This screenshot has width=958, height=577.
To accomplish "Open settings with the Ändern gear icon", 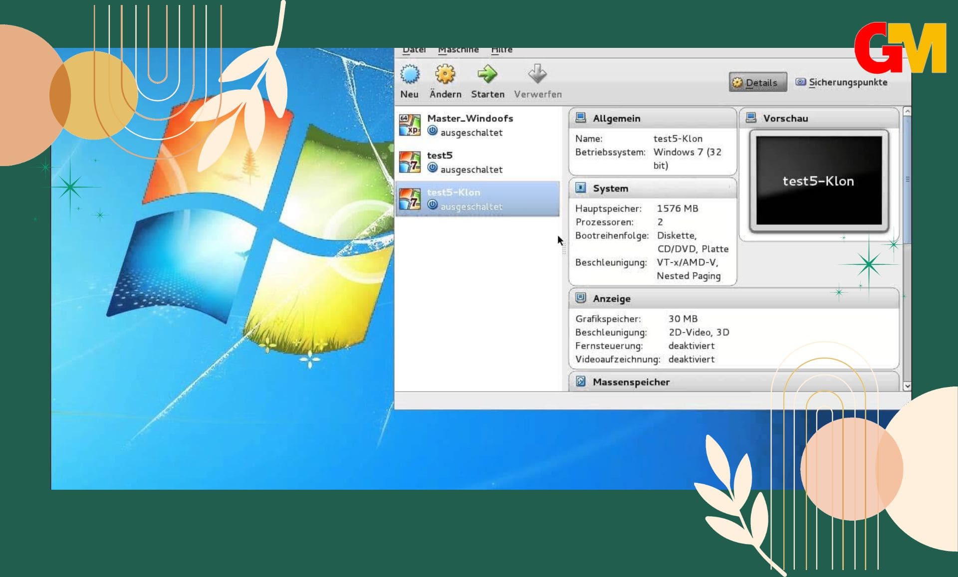I will (445, 74).
